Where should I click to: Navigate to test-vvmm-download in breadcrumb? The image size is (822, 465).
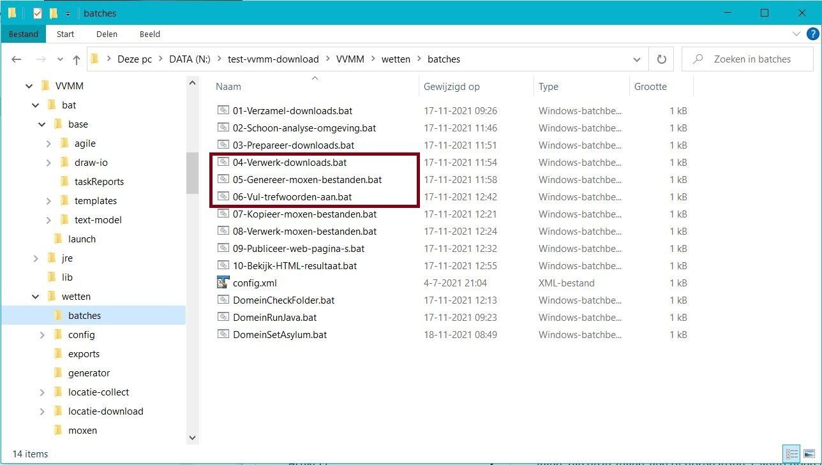(x=273, y=59)
